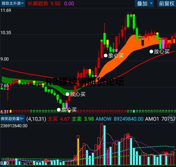
Task: Click the (4,10,31) parameter settings text
Action: 36,119
